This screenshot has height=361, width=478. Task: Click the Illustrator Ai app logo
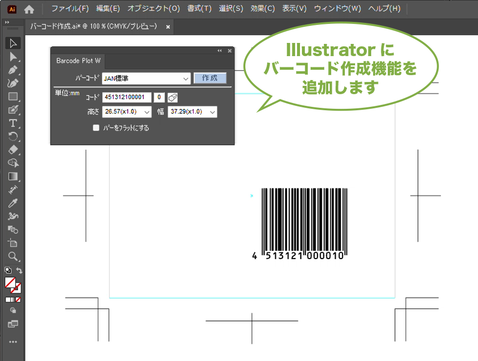click(x=12, y=9)
